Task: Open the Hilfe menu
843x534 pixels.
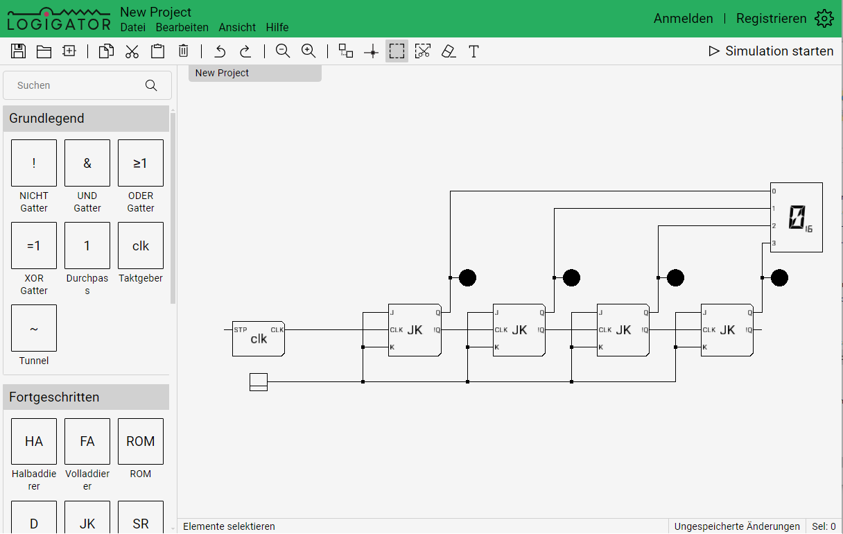Action: point(277,28)
